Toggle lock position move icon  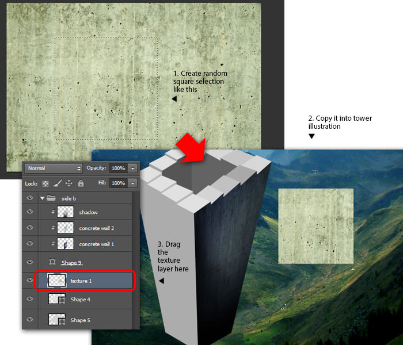point(69,183)
